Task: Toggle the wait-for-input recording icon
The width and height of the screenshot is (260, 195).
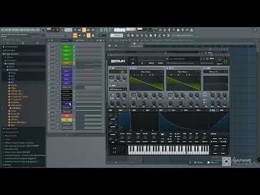Action: click(80, 30)
